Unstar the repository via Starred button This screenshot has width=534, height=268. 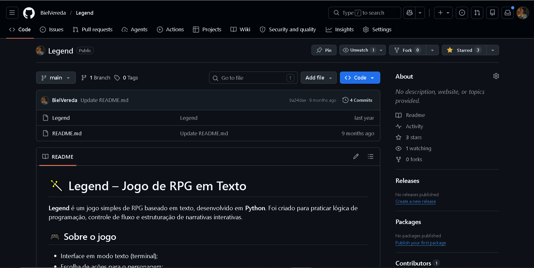pos(464,50)
